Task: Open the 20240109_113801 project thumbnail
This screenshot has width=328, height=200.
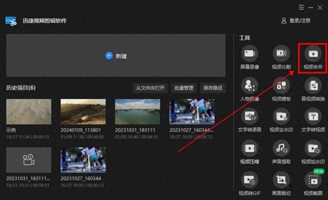Action: (83, 112)
